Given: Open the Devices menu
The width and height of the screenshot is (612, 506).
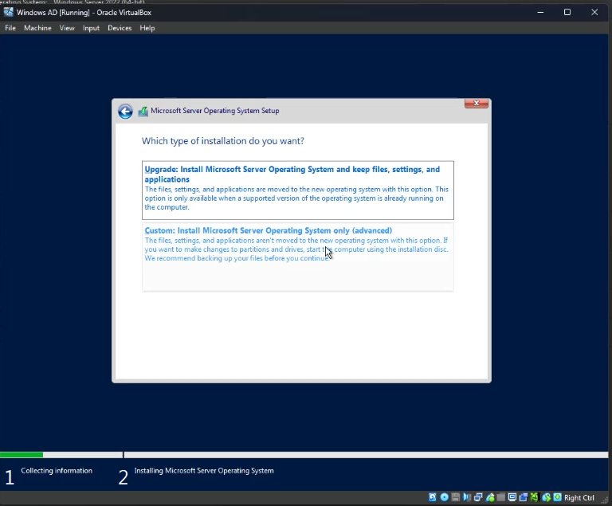Looking at the screenshot, I should point(120,28).
